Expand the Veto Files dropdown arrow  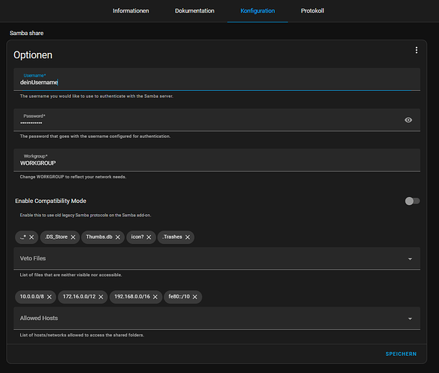(x=410, y=259)
